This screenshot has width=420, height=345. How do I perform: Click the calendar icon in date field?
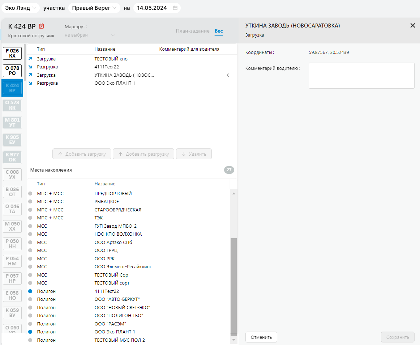pyautogui.click(x=175, y=8)
